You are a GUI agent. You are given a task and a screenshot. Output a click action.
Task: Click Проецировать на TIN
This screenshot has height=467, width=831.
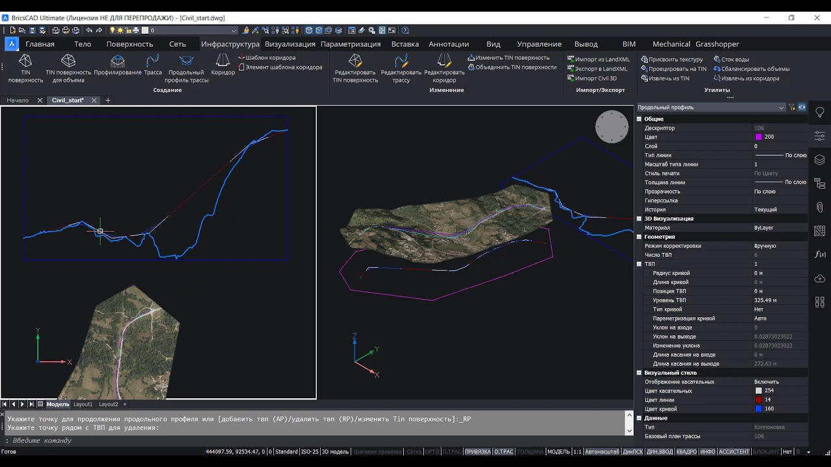pos(674,69)
